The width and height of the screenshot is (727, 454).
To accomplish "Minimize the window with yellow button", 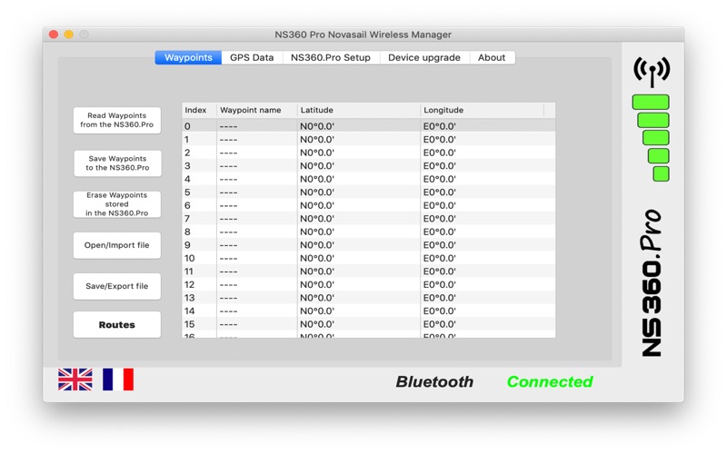I will point(69,35).
